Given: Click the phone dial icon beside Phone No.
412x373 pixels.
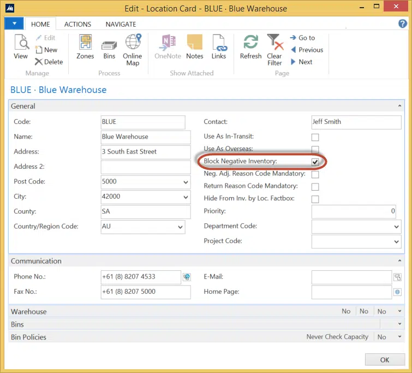Looking at the screenshot, I should (187, 277).
